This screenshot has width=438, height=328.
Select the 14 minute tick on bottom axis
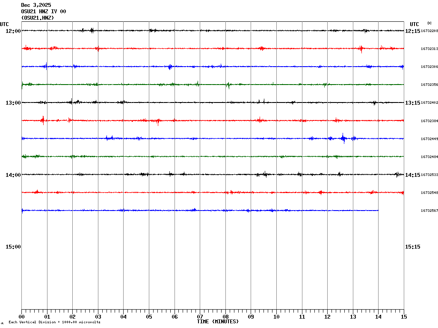pos(378,317)
